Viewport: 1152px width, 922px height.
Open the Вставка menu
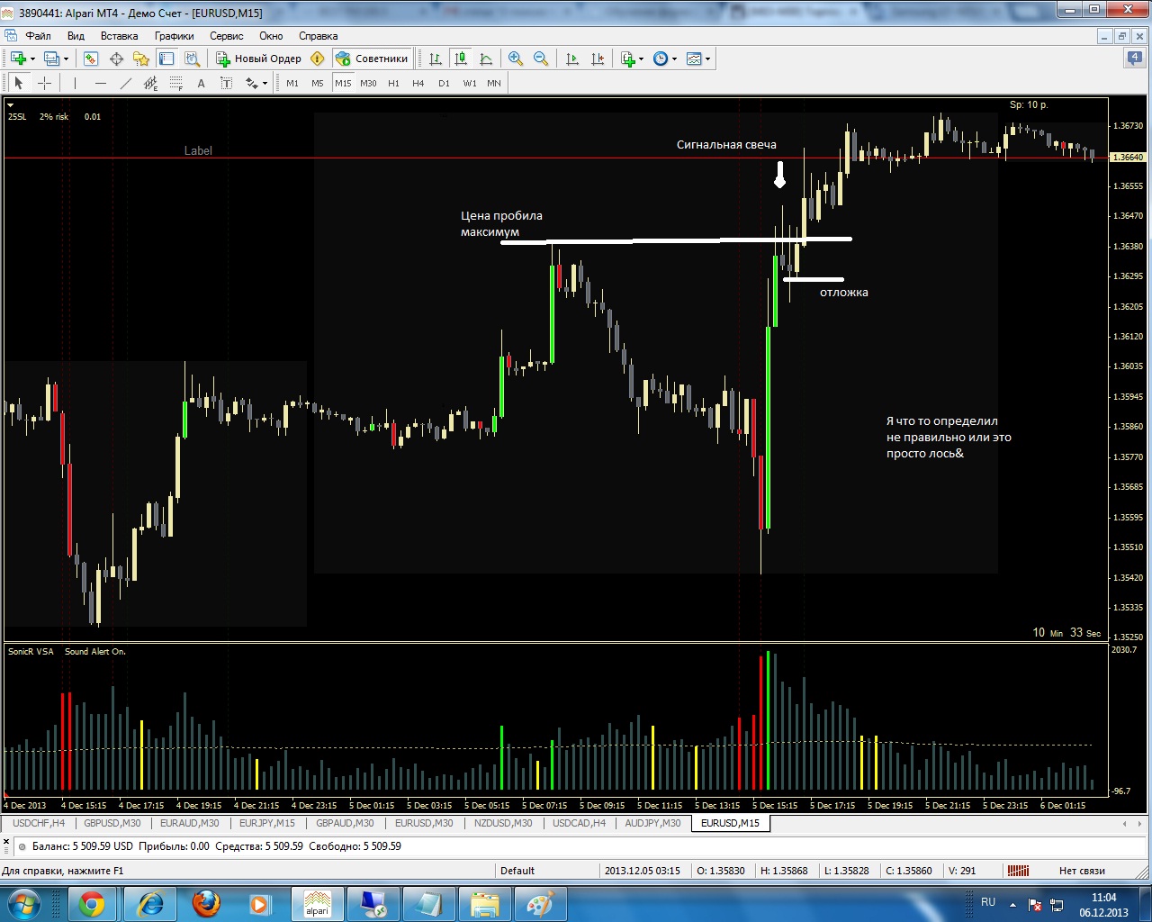pyautogui.click(x=119, y=36)
